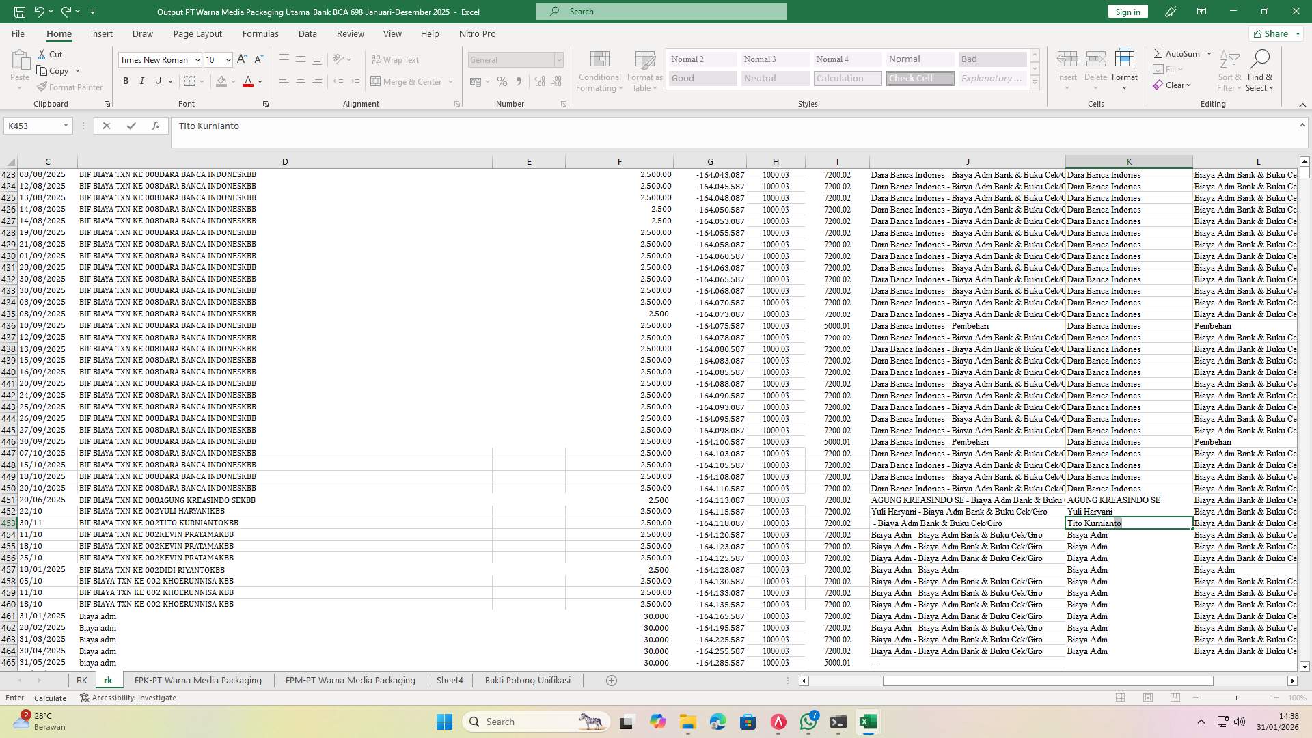Click the Sign in button

[x=1127, y=11]
